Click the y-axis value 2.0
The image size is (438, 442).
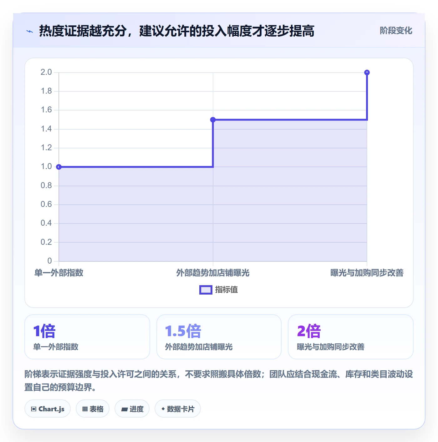[x=46, y=72]
